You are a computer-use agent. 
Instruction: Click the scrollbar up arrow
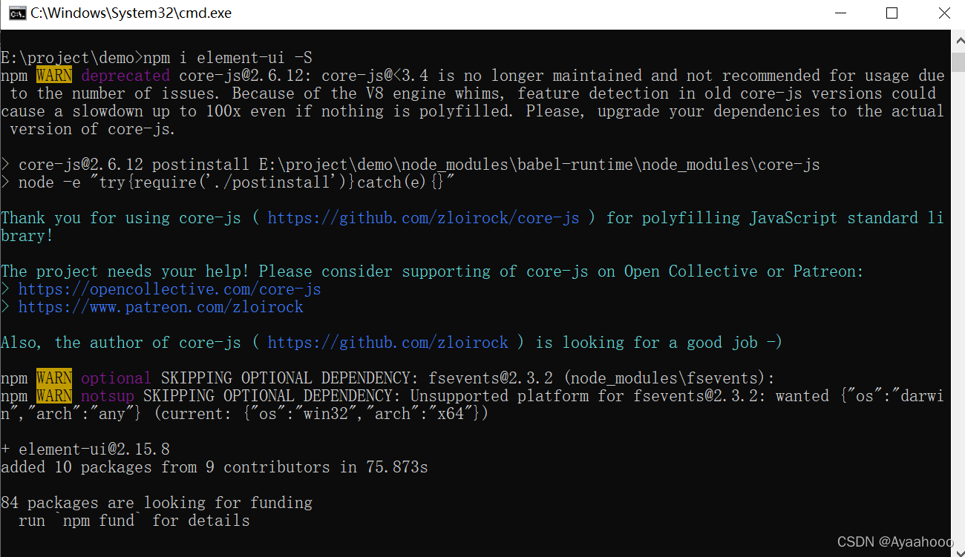point(958,41)
